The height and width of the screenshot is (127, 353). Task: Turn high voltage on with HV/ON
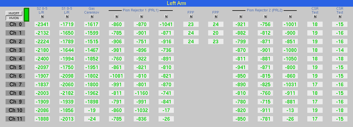click(14, 18)
